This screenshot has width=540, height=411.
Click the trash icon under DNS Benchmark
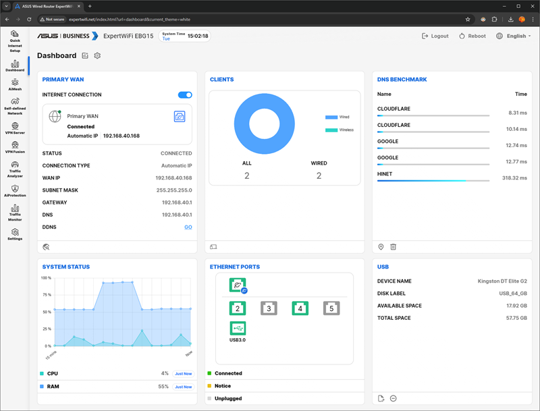[394, 247]
